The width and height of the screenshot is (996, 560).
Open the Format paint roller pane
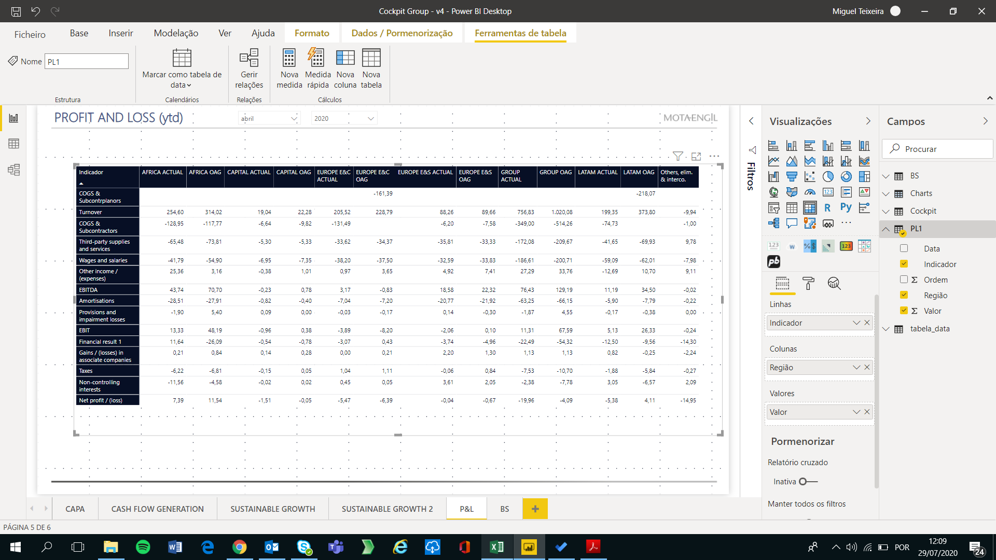pos(808,283)
